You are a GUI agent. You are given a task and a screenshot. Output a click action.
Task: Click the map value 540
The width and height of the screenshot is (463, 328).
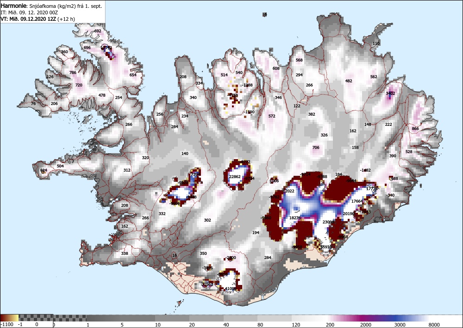[x=239, y=73]
